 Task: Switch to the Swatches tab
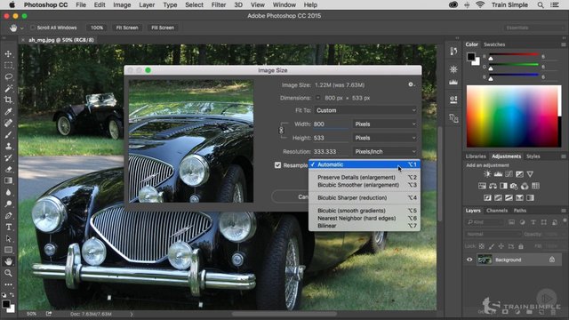[x=494, y=44]
